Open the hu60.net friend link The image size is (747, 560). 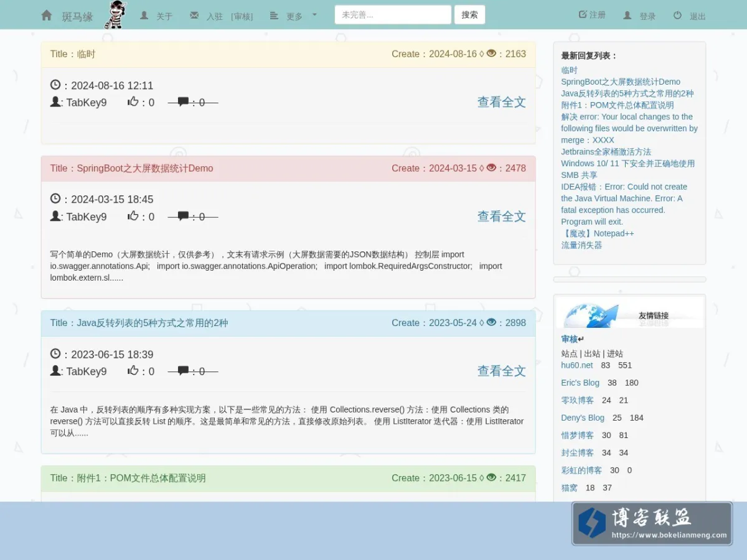(577, 365)
